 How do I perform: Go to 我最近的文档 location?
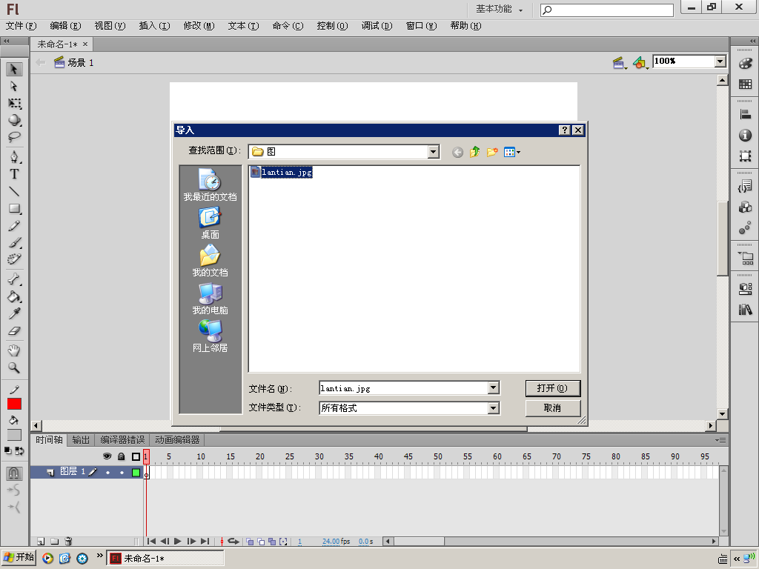tap(210, 184)
